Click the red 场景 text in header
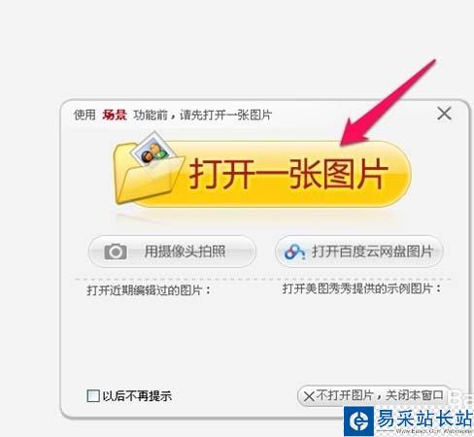 point(115,115)
